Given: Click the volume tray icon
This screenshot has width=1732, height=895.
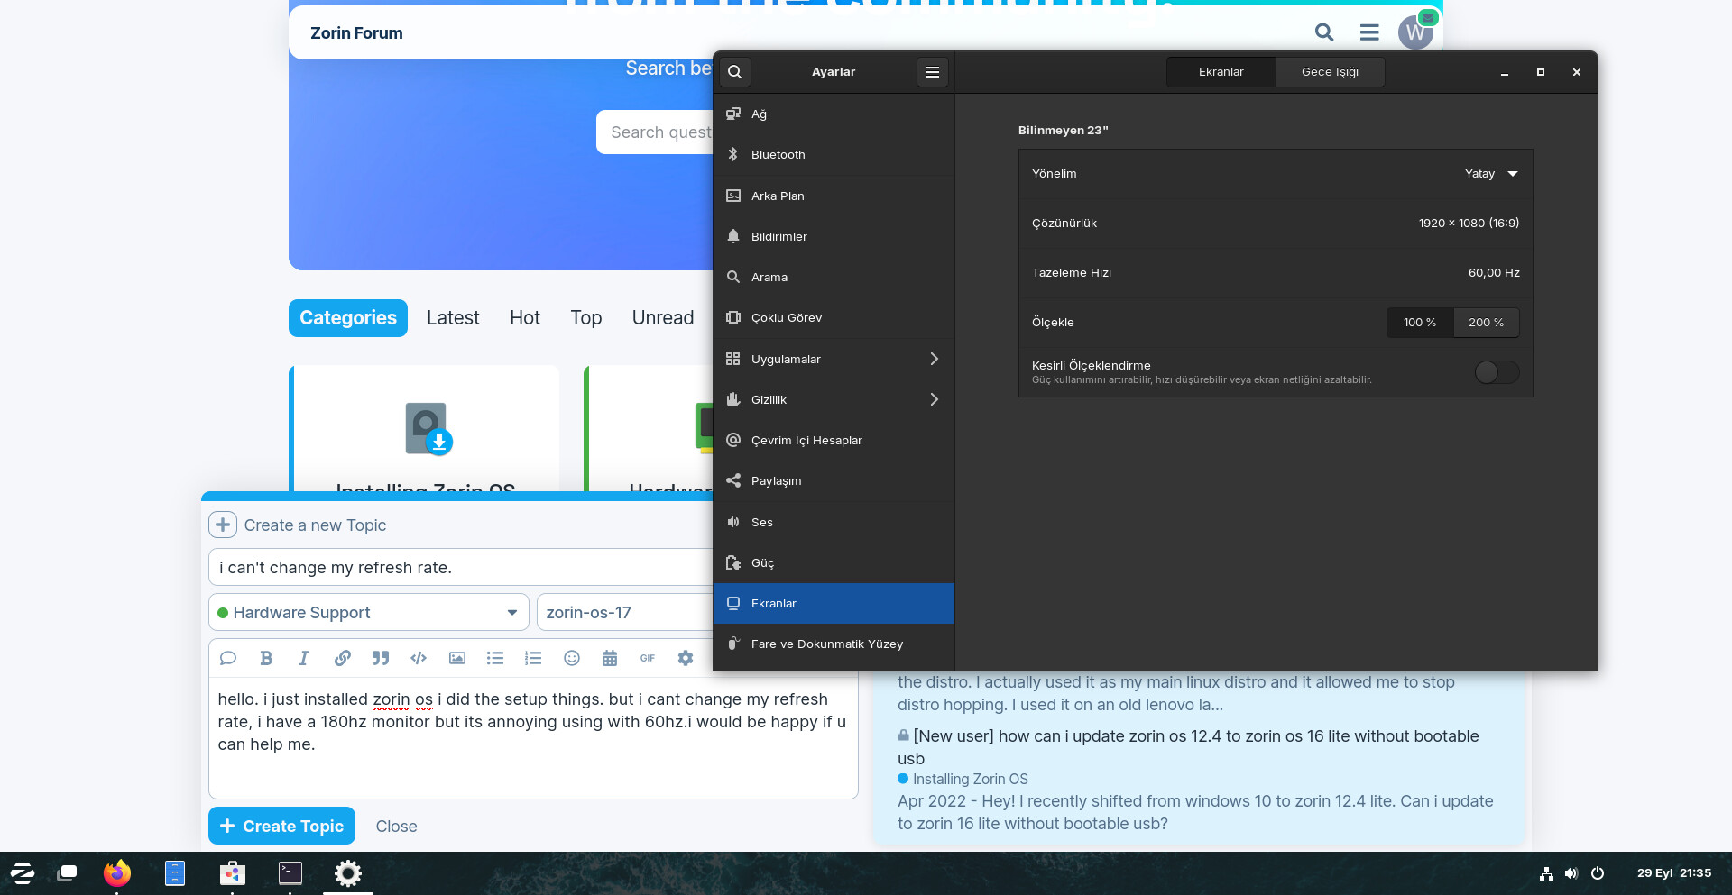Looking at the screenshot, I should pyautogui.click(x=1571, y=872).
